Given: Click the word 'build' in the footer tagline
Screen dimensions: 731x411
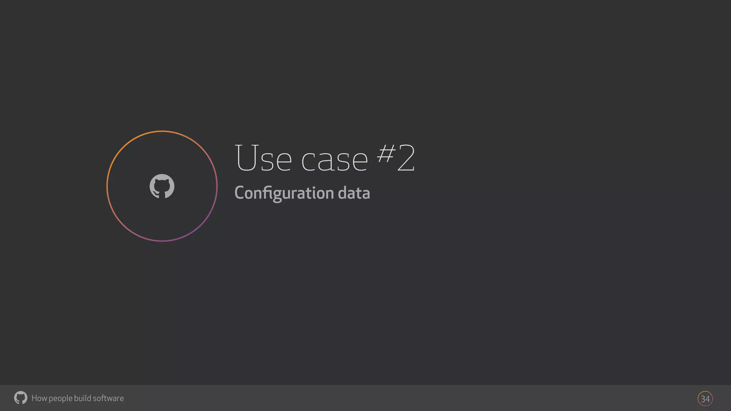Looking at the screenshot, I should tap(82, 398).
